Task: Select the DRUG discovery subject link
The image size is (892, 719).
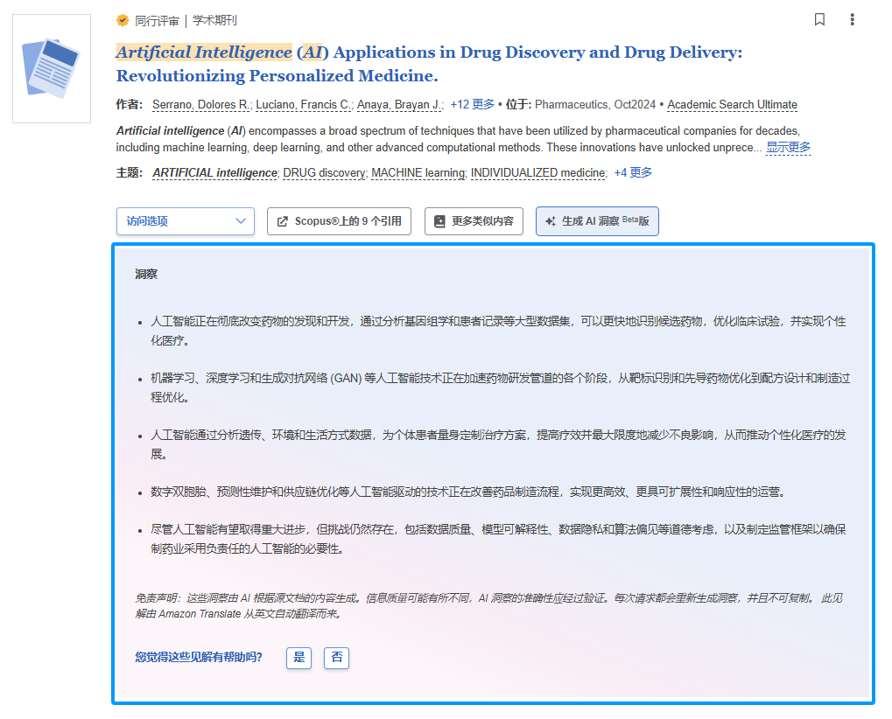Action: click(x=324, y=172)
